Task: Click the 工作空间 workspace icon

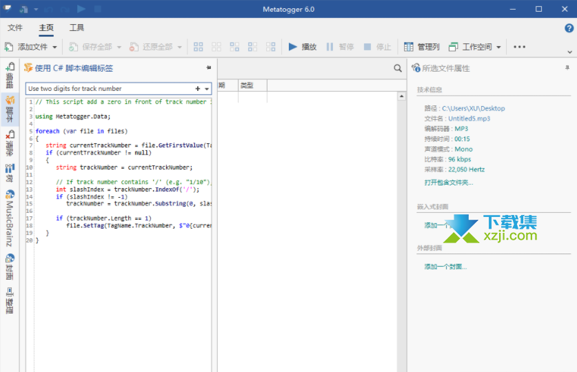Action: 454,47
